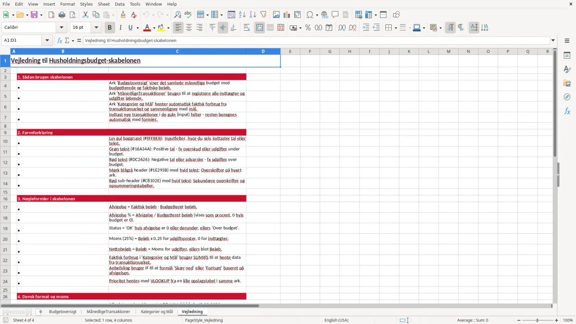The height and width of the screenshot is (324, 576).
Task: Open the Calibri font name dropdown
Action: click(x=61, y=28)
